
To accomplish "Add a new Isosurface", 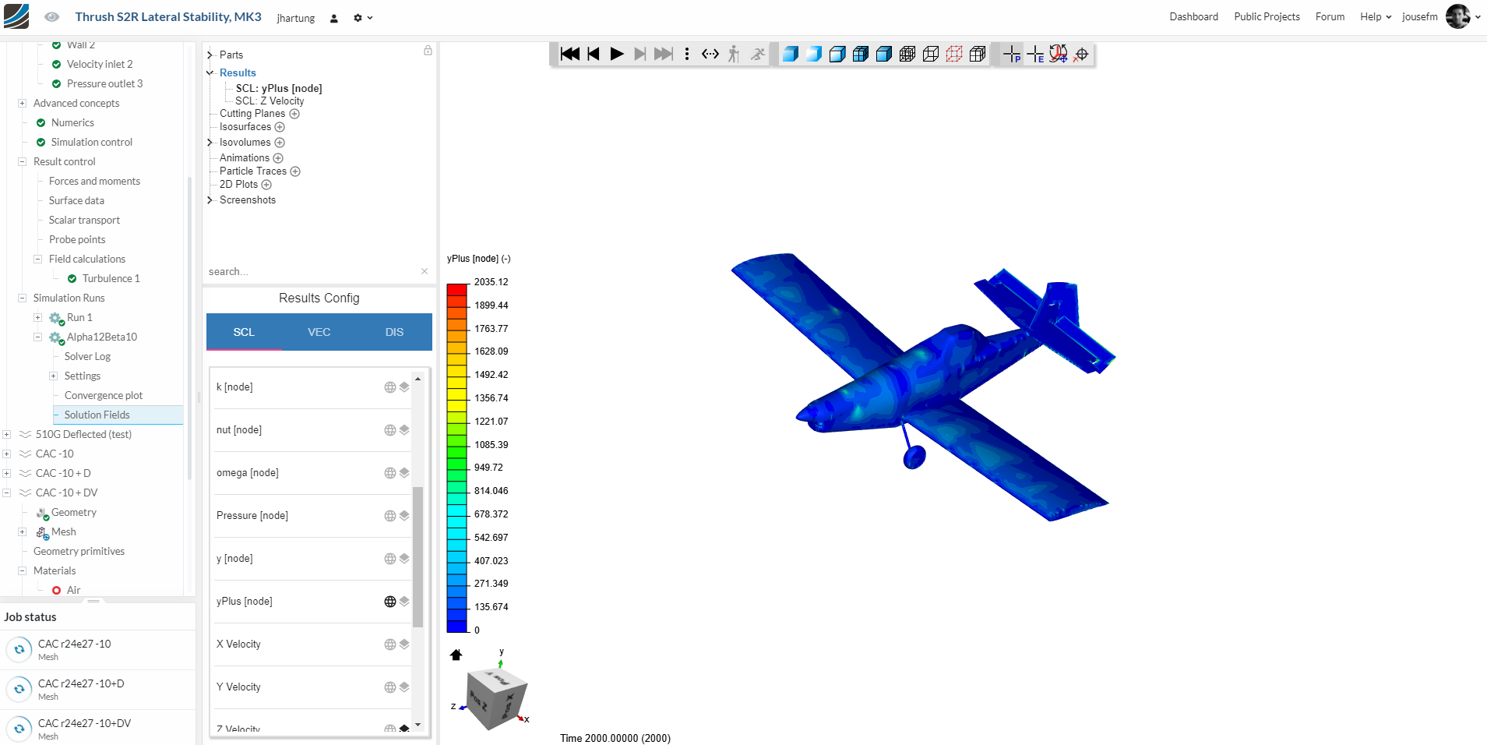I will click(280, 127).
